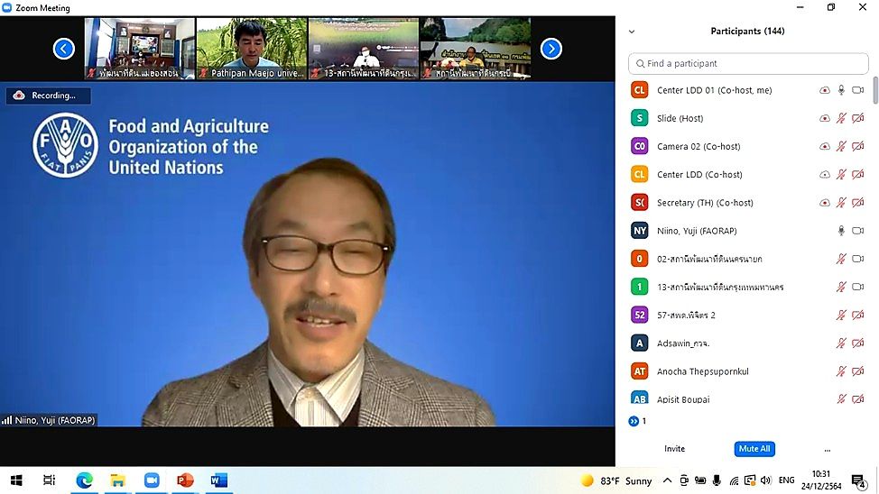Image resolution: width=879 pixels, height=494 pixels.
Task: Expand hidden system tray icons
Action: tap(667, 480)
